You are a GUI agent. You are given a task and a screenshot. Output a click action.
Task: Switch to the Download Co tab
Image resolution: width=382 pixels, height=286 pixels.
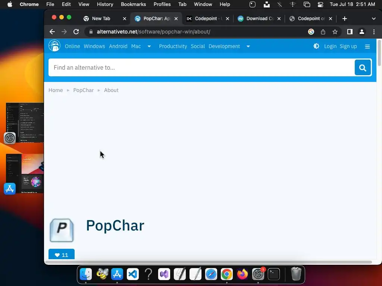260,19
